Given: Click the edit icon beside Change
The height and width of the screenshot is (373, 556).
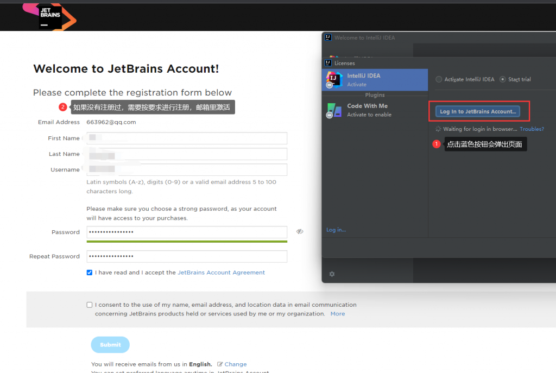Looking at the screenshot, I should click(220, 364).
